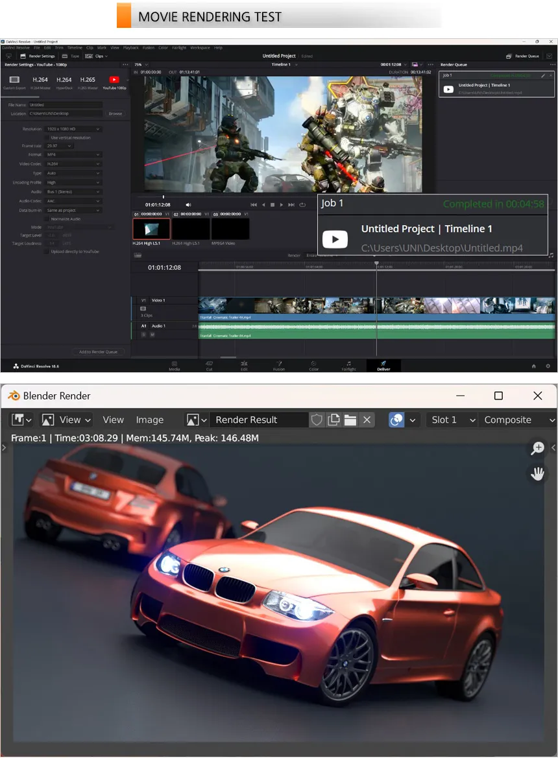This screenshot has width=558, height=760.
Task: Check the Normalize Audio option
Action: [47, 219]
